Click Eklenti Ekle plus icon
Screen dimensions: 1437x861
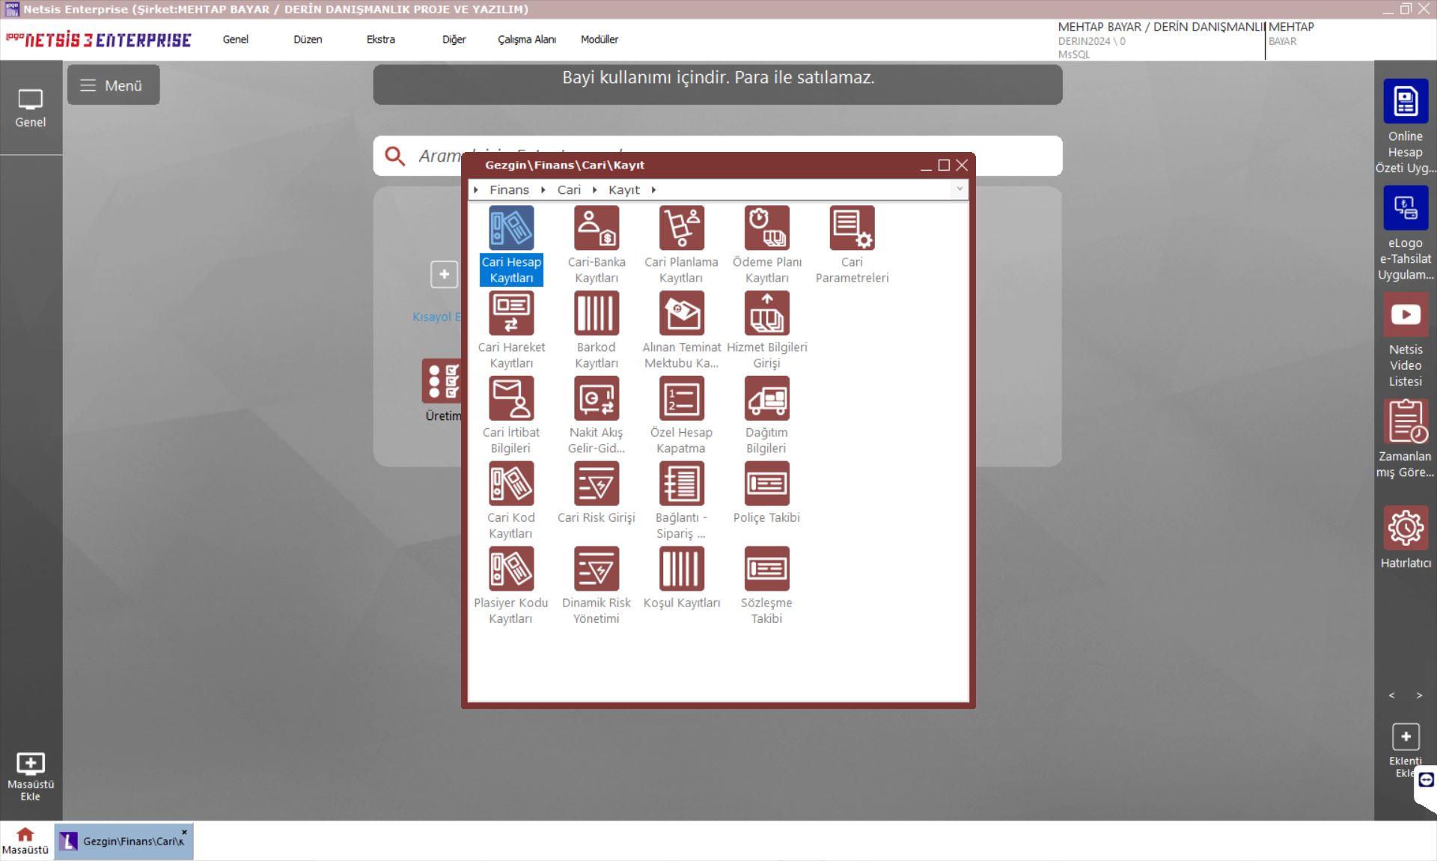1405,737
